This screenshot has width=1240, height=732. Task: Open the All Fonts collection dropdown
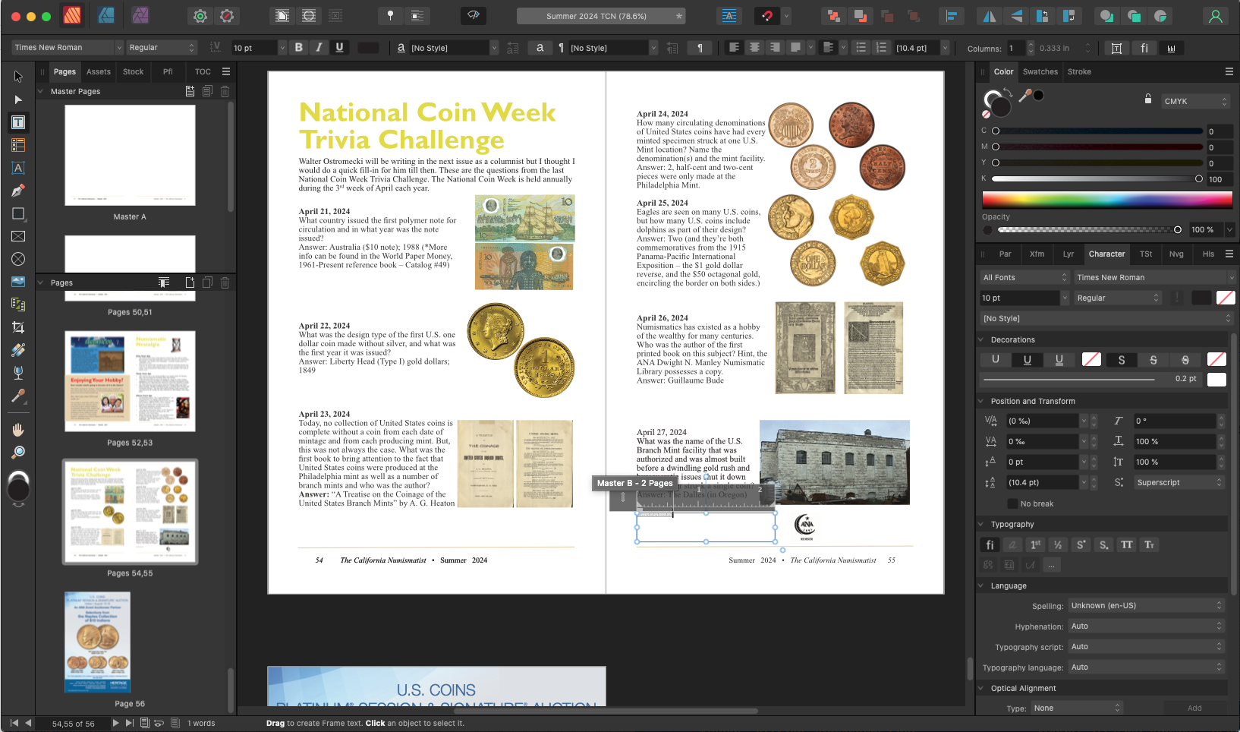1024,277
